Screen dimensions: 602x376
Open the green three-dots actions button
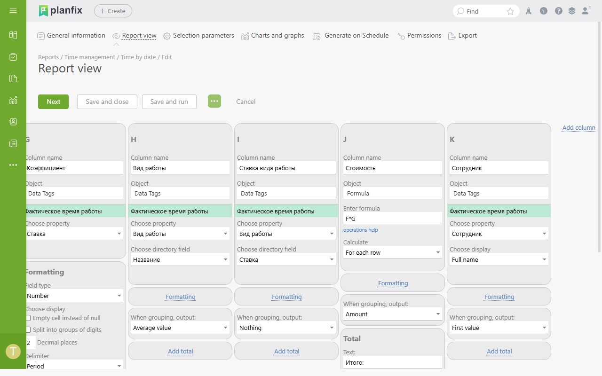click(x=214, y=101)
